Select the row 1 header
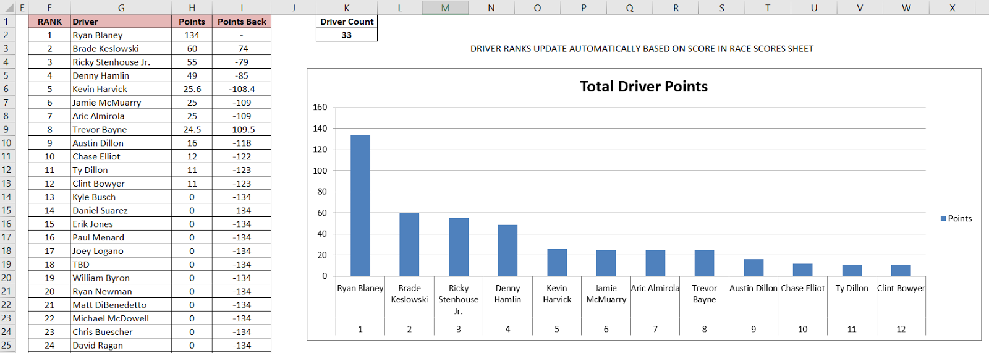Image resolution: width=989 pixels, height=353 pixels. click(x=7, y=22)
